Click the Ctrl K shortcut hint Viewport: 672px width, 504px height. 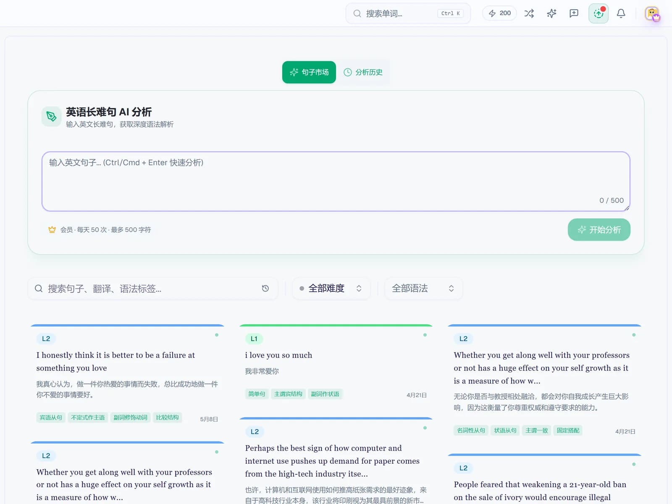450,13
